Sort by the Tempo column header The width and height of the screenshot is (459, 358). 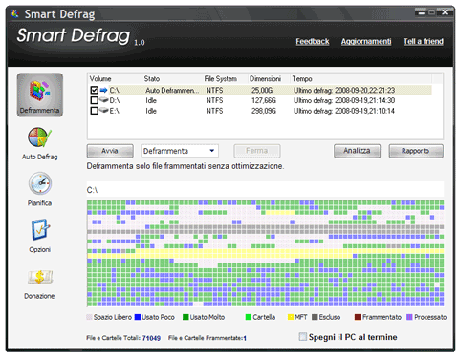(302, 79)
